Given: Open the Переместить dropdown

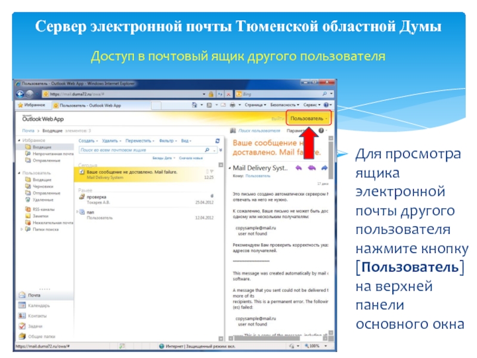Looking at the screenshot, I should coord(140,141).
